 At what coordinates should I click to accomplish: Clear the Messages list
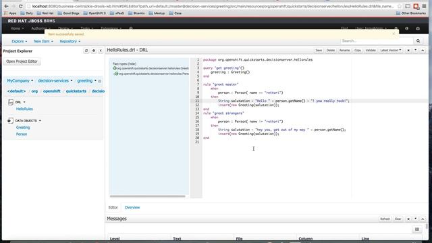coord(398,219)
